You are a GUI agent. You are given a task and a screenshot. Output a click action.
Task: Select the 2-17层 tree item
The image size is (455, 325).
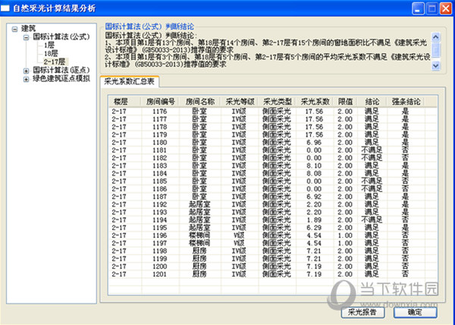(x=54, y=62)
